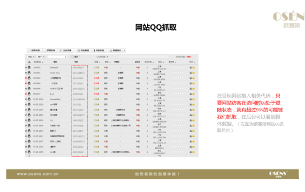305x192 pixels.
Task: Click the bar chart icon on 数据统计 button
Action: pos(111,51)
